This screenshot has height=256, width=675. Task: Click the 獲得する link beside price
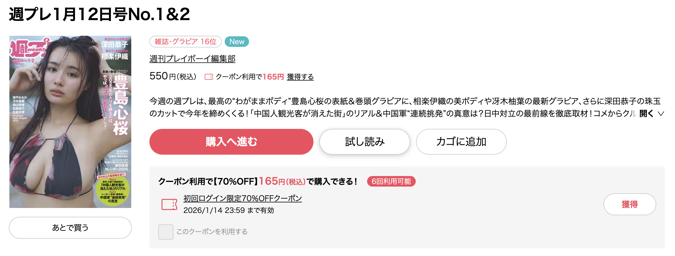(300, 77)
